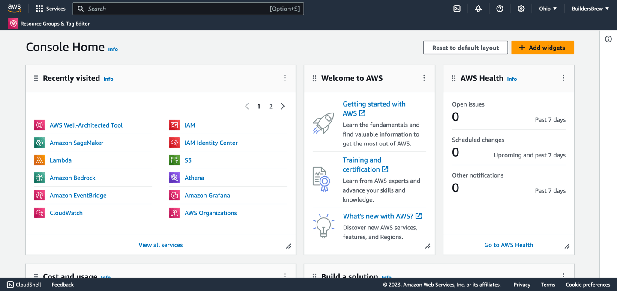Open the info panel icon on right edge
Screen dimensions: 617x291
(x=608, y=39)
